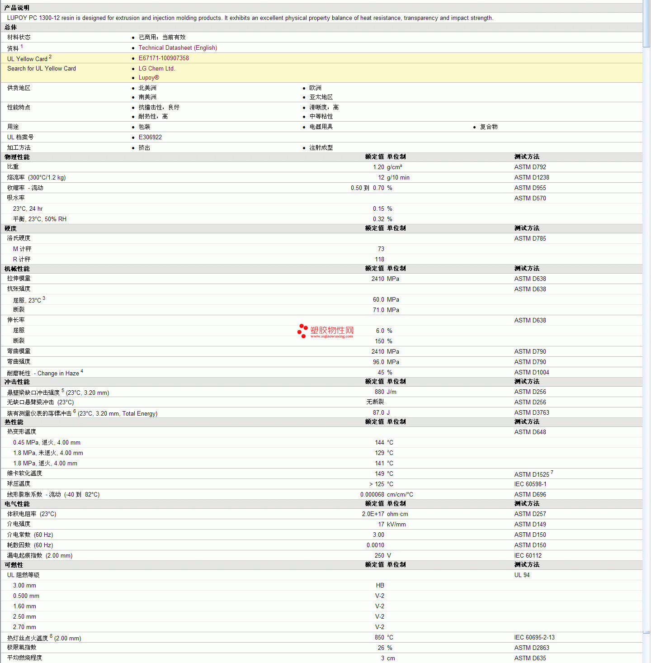The width and height of the screenshot is (651, 663).
Task: Select the IEC 60598-1 test method
Action: (x=530, y=484)
